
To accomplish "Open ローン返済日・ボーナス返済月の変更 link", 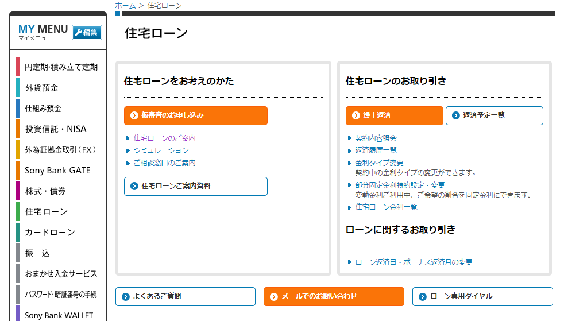I will pos(414,262).
